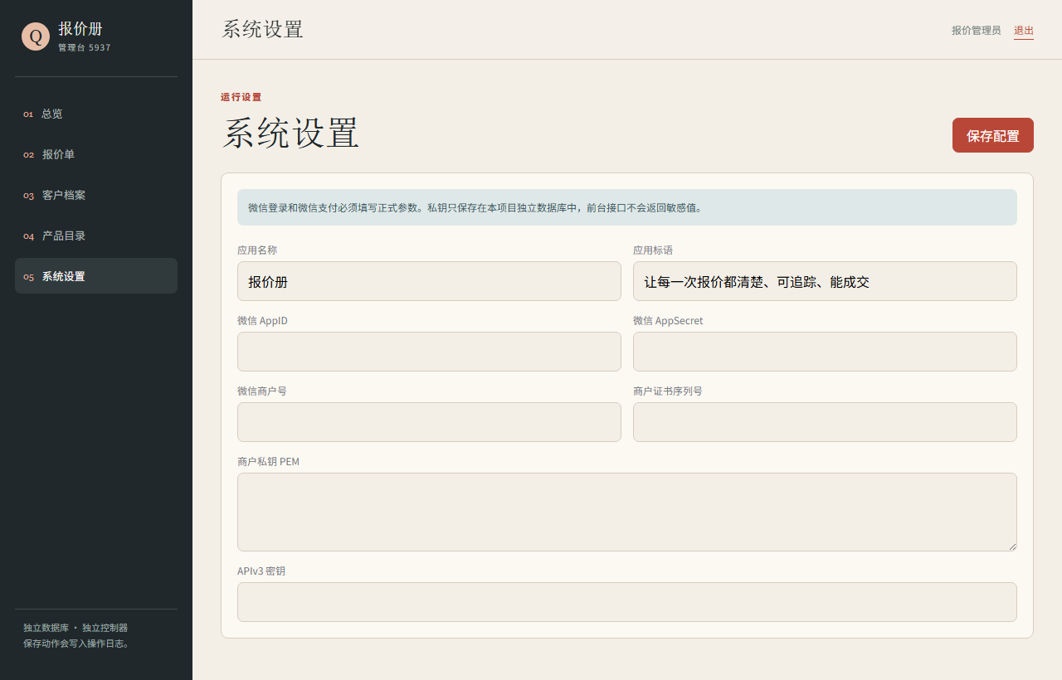The height and width of the screenshot is (680, 1062).
Task: Click the 报价管理员 user label
Action: [977, 31]
